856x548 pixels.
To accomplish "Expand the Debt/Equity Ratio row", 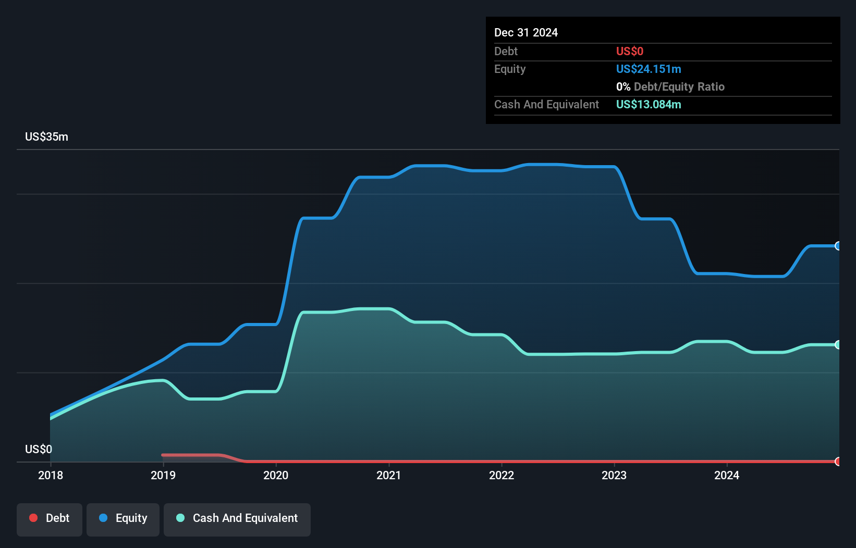I will pyautogui.click(x=670, y=86).
